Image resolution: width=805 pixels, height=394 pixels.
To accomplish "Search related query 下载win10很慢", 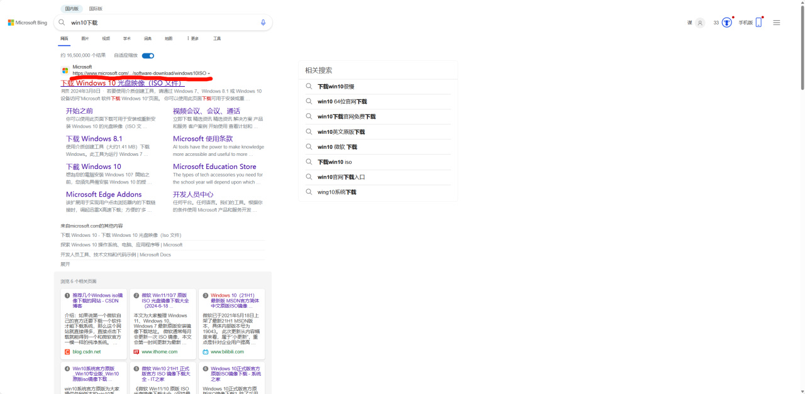I will tap(336, 87).
